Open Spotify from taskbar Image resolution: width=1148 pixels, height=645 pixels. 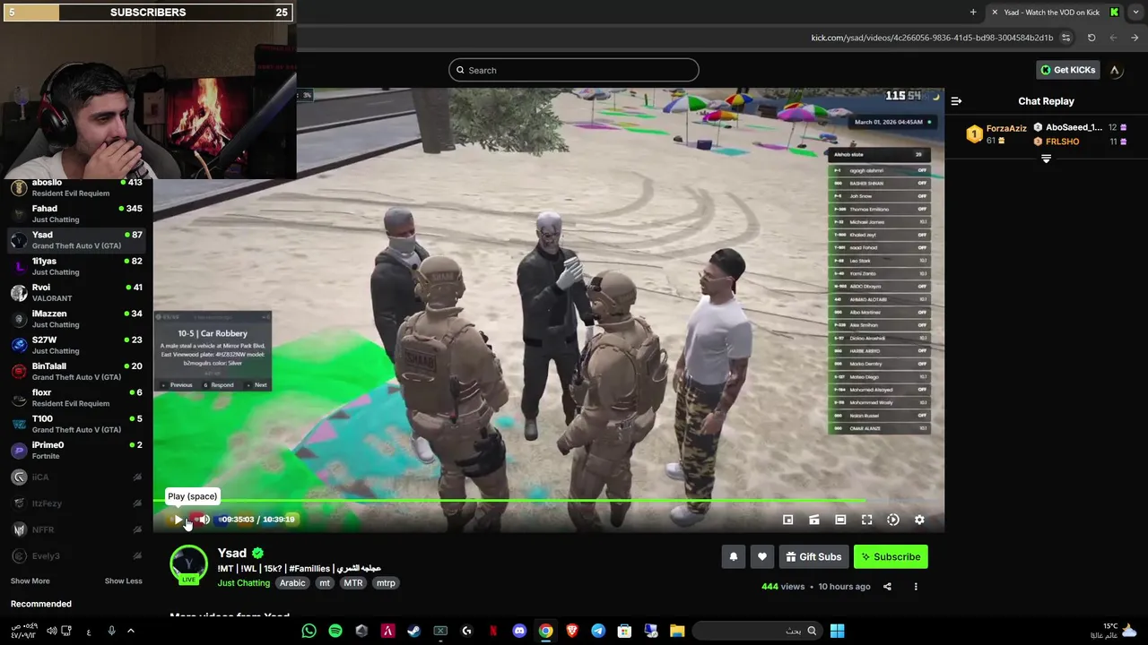point(335,631)
